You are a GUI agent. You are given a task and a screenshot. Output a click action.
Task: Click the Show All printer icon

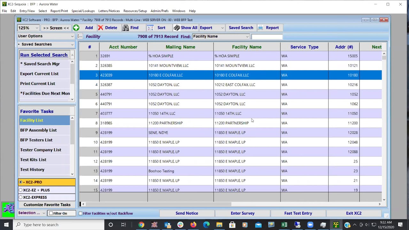coord(177,28)
